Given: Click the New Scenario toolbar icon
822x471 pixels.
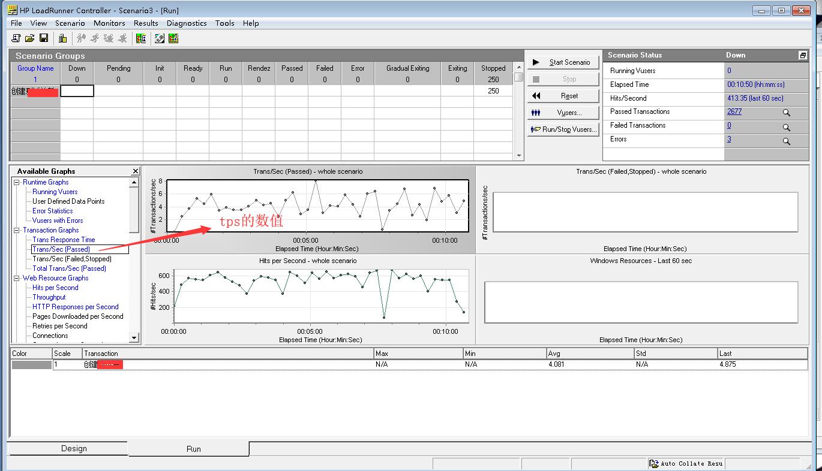Looking at the screenshot, I should click(x=16, y=38).
